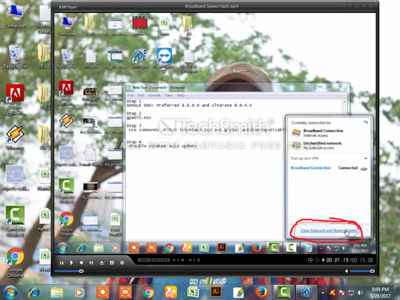Viewport: 400px width, 300px height.
Task: Open the KMPlayer playlist editor icon
Action: click(111, 263)
